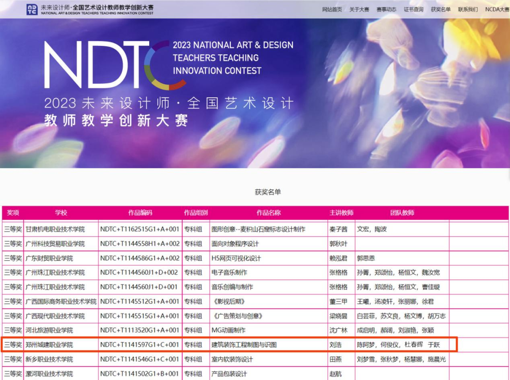Open the 网站首页 menu item
The height and width of the screenshot is (380, 510).
pos(332,9)
